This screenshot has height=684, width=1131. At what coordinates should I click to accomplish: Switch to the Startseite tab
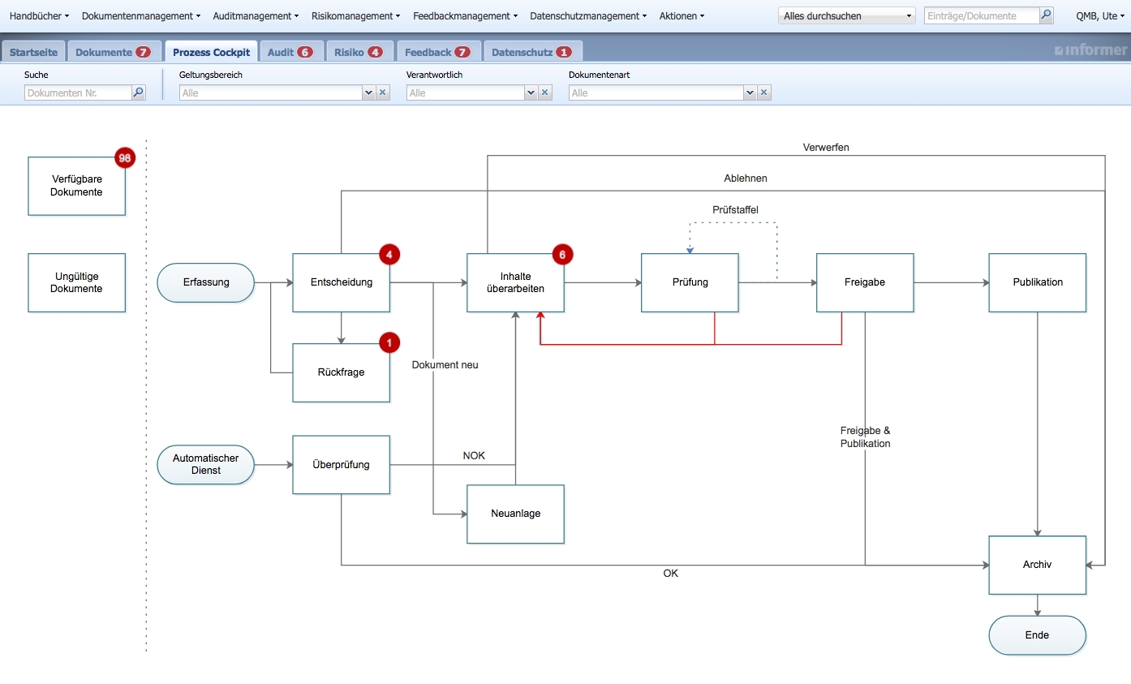click(x=33, y=52)
